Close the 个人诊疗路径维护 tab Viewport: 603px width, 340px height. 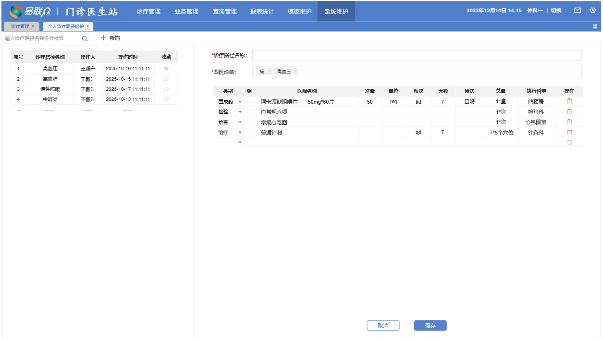88,26
